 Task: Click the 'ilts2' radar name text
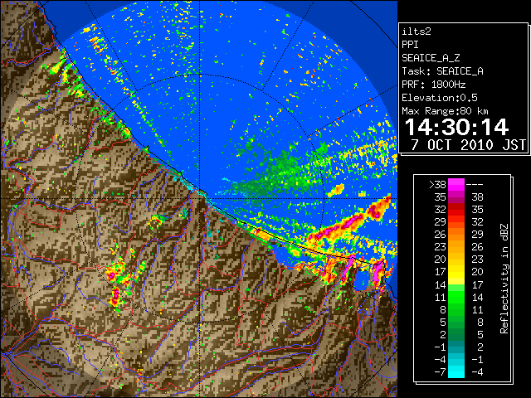click(x=417, y=32)
